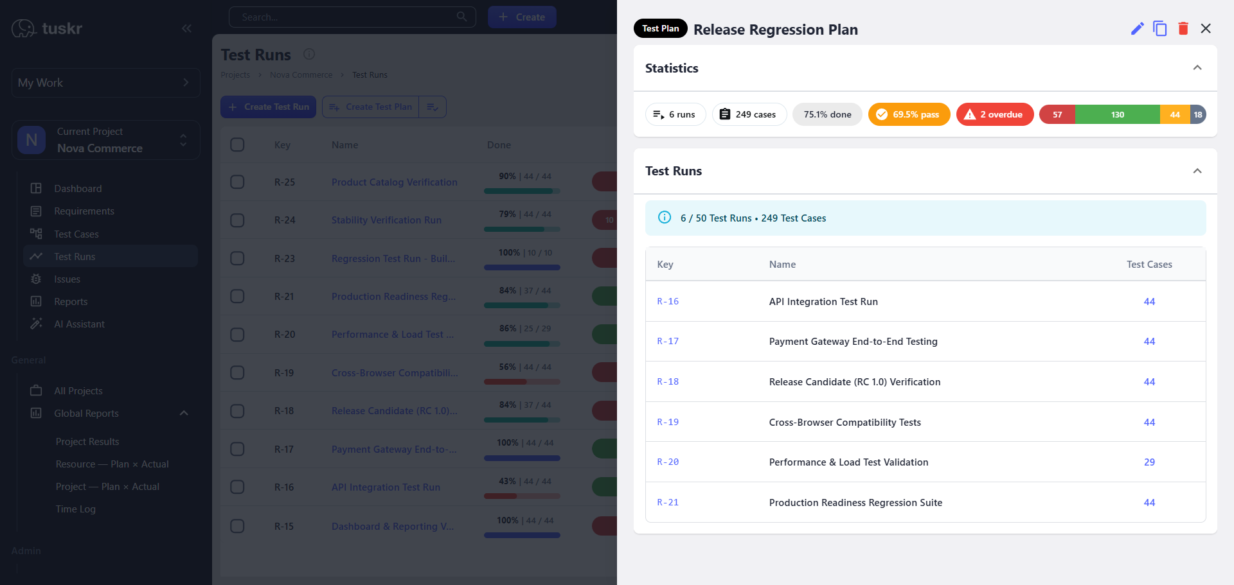This screenshot has width=1234, height=585.
Task: Open the R-16 test run link
Action: click(668, 301)
